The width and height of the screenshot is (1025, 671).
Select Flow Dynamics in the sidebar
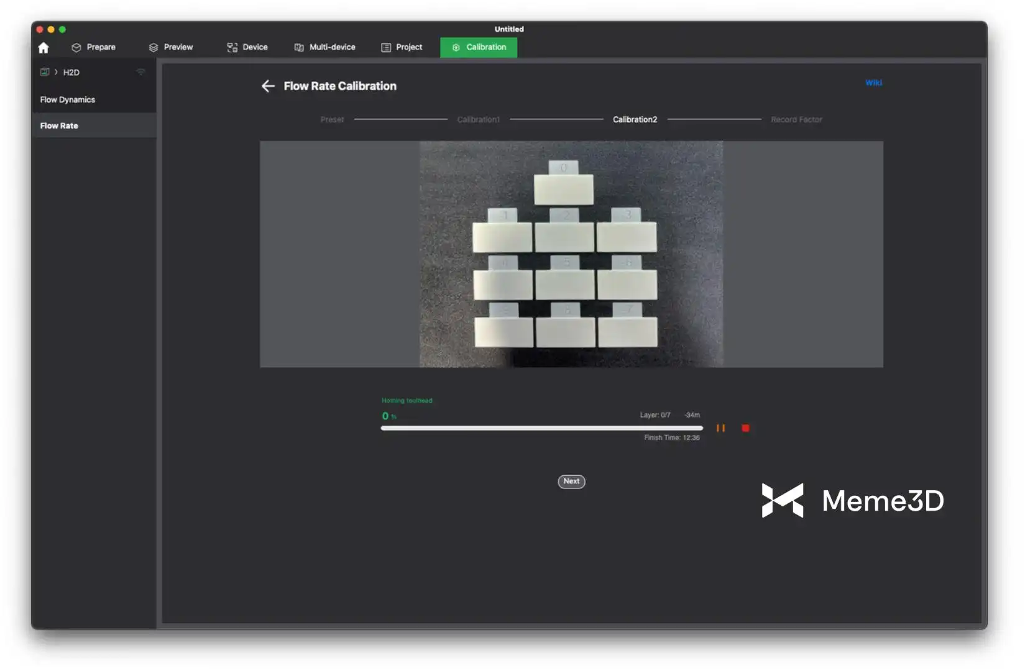(x=68, y=99)
